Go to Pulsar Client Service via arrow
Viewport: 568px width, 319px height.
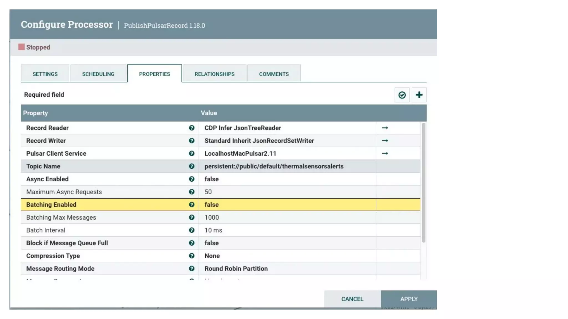click(x=385, y=153)
